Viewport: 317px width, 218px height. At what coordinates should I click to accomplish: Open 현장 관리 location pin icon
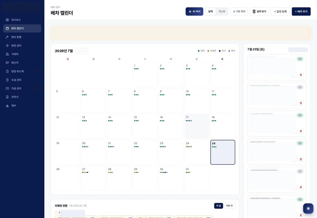point(7,46)
